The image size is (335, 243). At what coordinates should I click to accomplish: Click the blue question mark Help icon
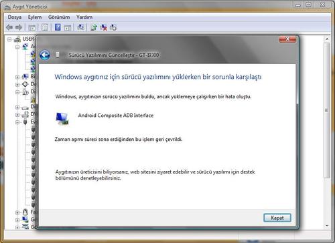pos(58,27)
